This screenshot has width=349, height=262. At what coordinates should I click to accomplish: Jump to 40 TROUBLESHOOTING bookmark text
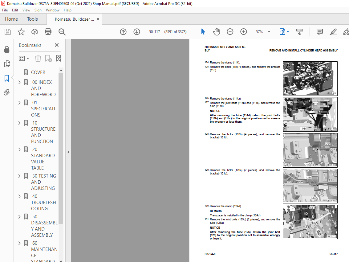(43, 202)
